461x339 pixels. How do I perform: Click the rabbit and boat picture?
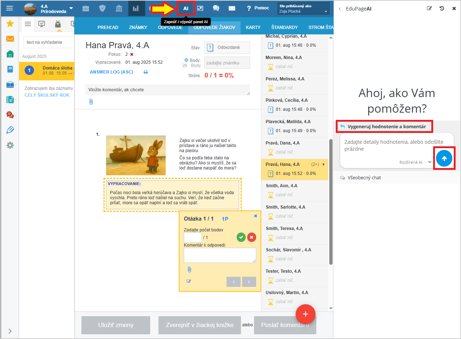(136, 155)
